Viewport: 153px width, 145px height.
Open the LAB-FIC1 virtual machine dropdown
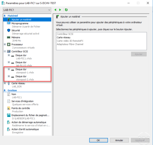pos(27,10)
